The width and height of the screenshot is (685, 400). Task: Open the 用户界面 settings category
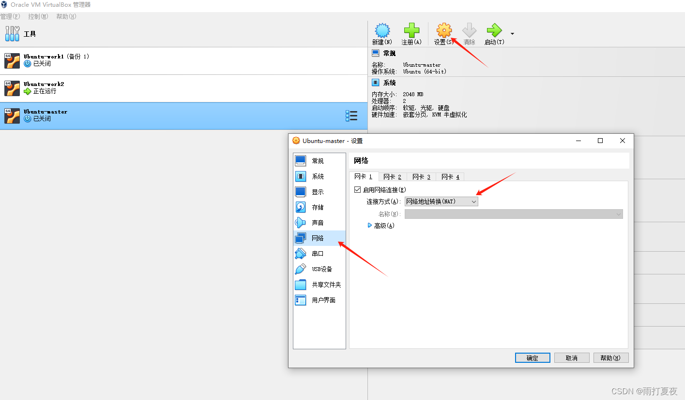click(320, 300)
